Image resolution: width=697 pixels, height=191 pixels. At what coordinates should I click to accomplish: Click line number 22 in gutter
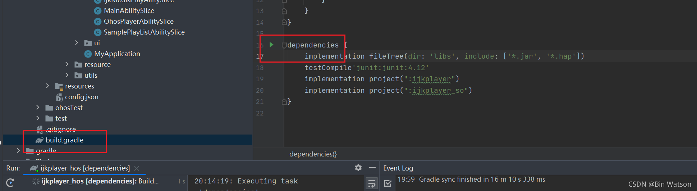coord(260,113)
